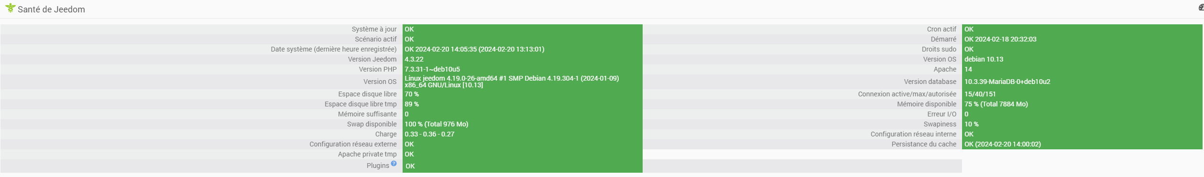Select the Espace disque libre 70 % cell

pyautogui.click(x=522, y=94)
